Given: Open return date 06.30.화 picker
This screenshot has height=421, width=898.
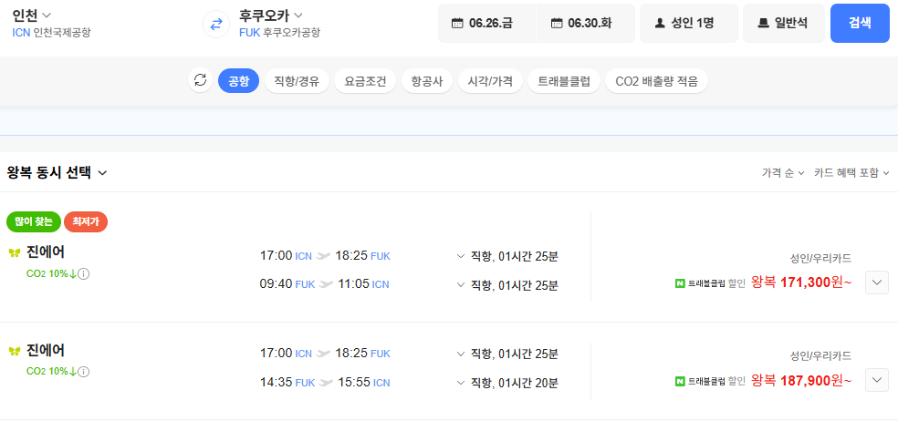Looking at the screenshot, I should click(585, 24).
